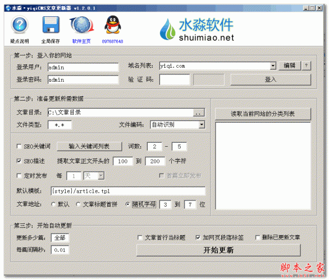Uncheck 加网页段落标签 option
Viewport: 329px width, 280px height.
[198, 237]
